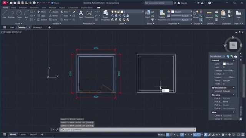The height and width of the screenshot is (138, 246).
Task: Select the Text annotation tool
Action: point(81,14)
